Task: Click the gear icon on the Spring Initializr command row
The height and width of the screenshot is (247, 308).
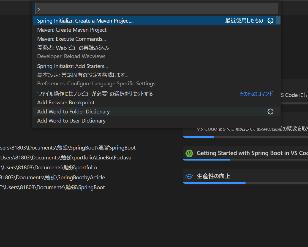Action: pos(270,20)
